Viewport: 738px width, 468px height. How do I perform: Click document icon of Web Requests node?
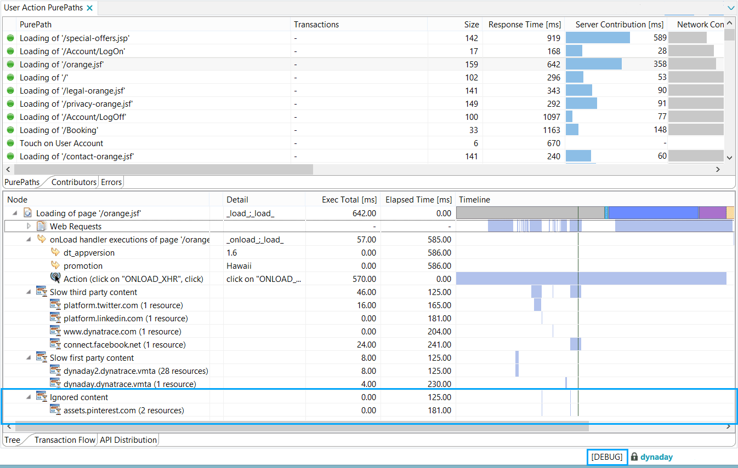click(41, 227)
